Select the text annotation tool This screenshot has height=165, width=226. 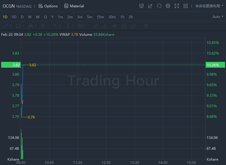point(80,26)
